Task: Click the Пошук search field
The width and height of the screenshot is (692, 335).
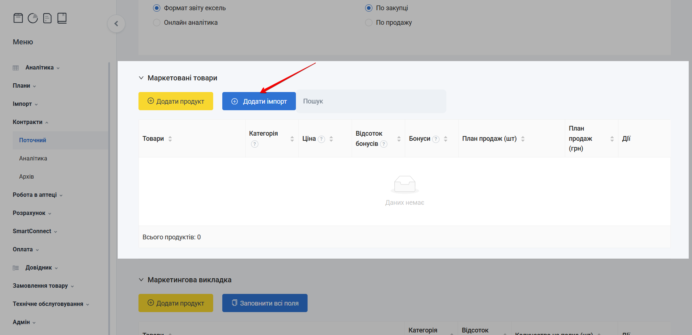Action: click(x=371, y=101)
